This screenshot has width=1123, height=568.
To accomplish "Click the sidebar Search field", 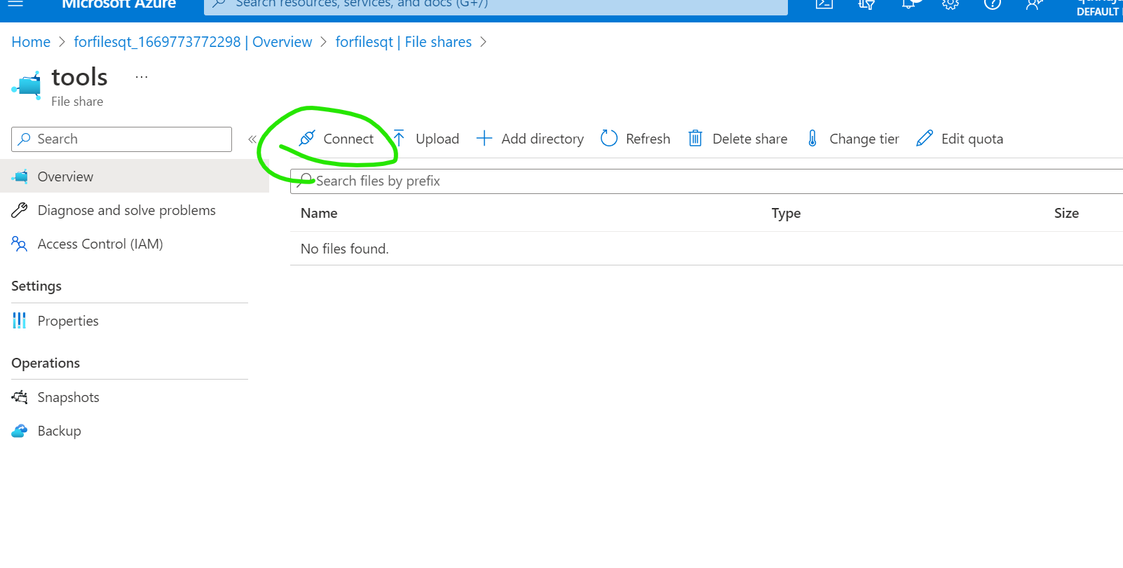I will pyautogui.click(x=121, y=139).
